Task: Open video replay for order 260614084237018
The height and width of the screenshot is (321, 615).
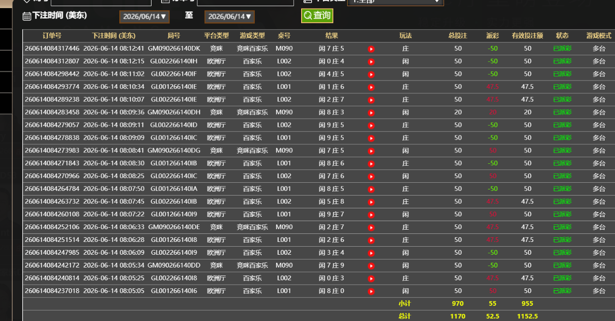Action: point(371,291)
